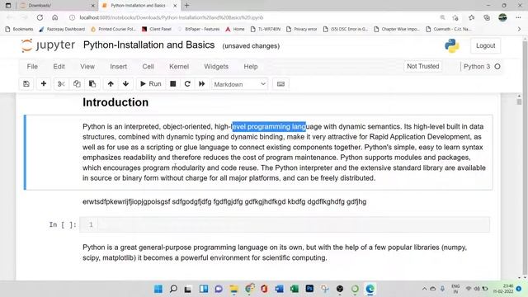Save the notebook with the floppy disk icon
This screenshot has width=528, height=297.
click(x=26, y=84)
